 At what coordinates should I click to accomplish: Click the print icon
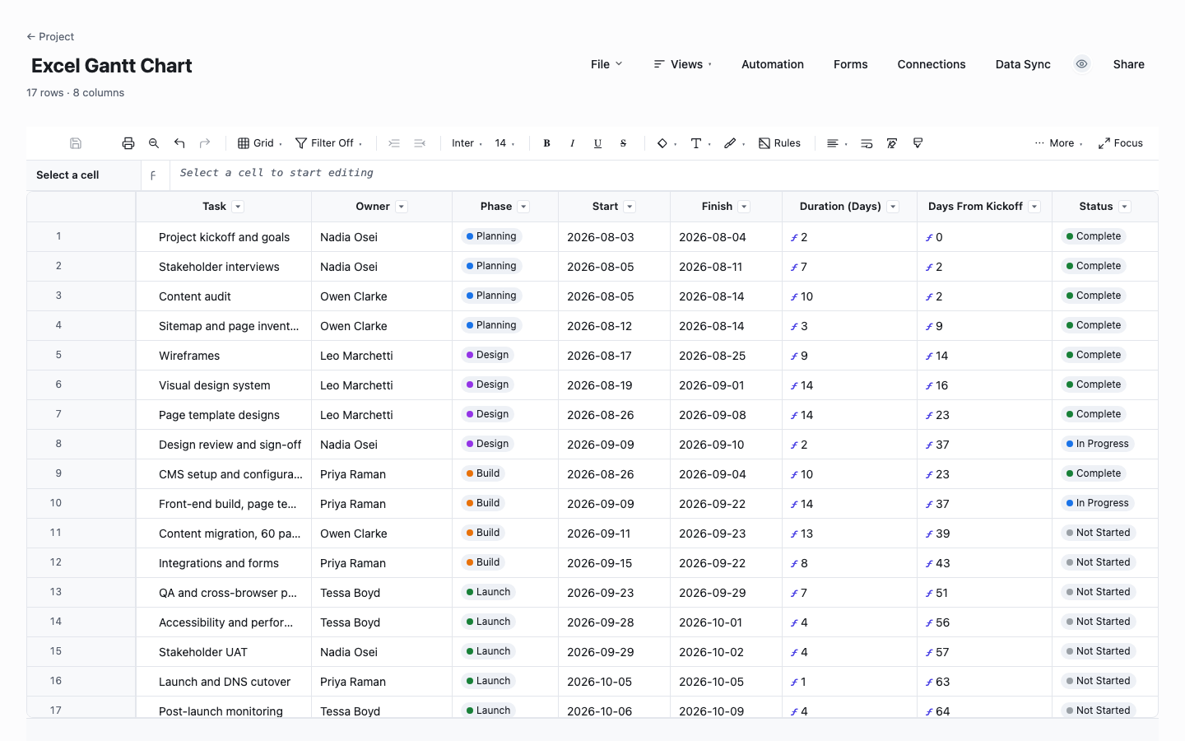point(128,143)
